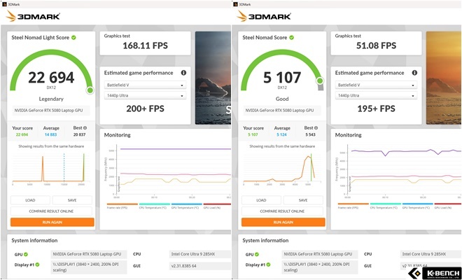Screen dimensions: 462x280
Task: Click Average score 14 883
Action: pyautogui.click(x=51, y=134)
